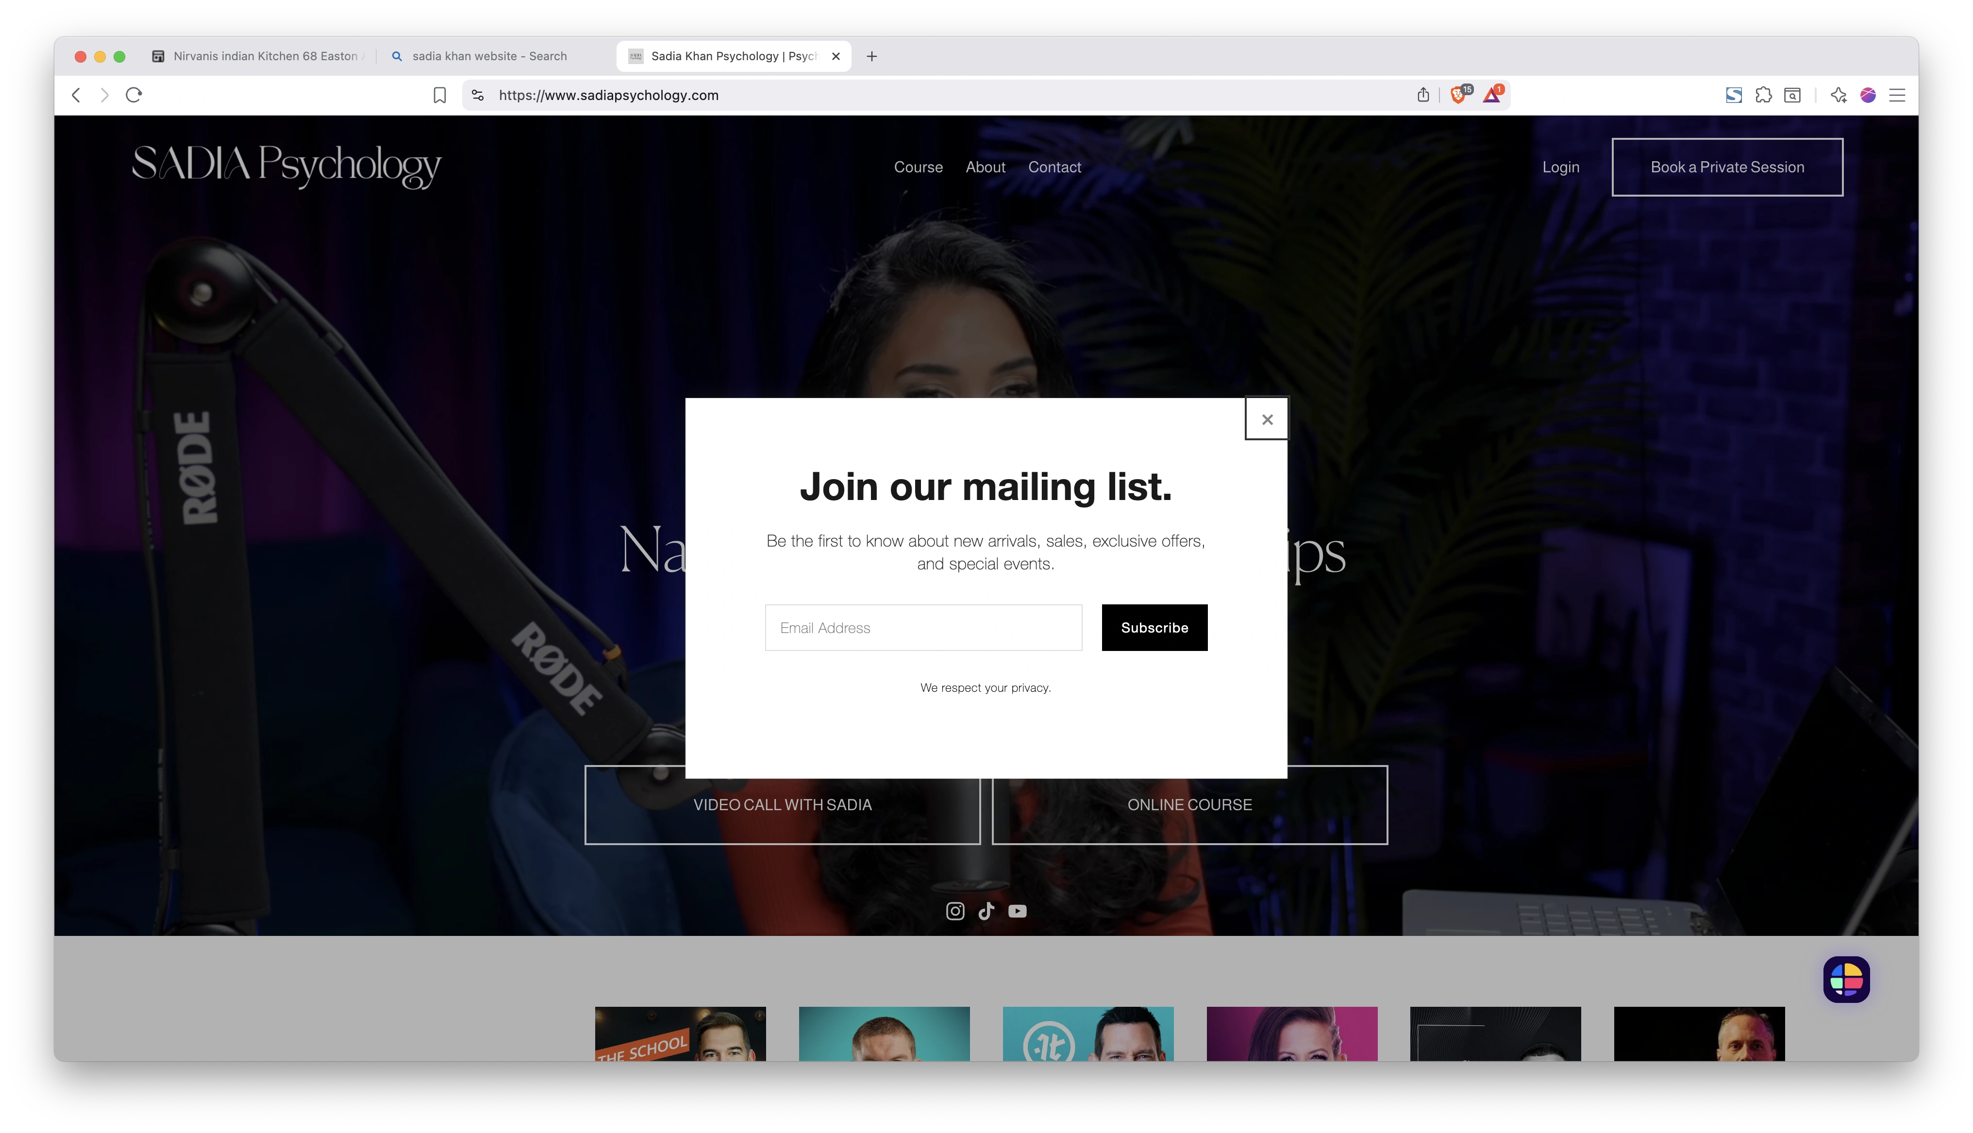Open Leo AI sparkle icon
The height and width of the screenshot is (1133, 1973).
(x=1839, y=95)
